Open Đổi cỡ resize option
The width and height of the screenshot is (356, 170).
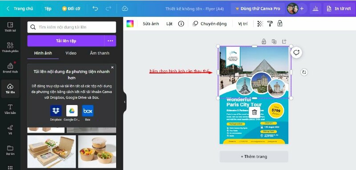(71, 8)
